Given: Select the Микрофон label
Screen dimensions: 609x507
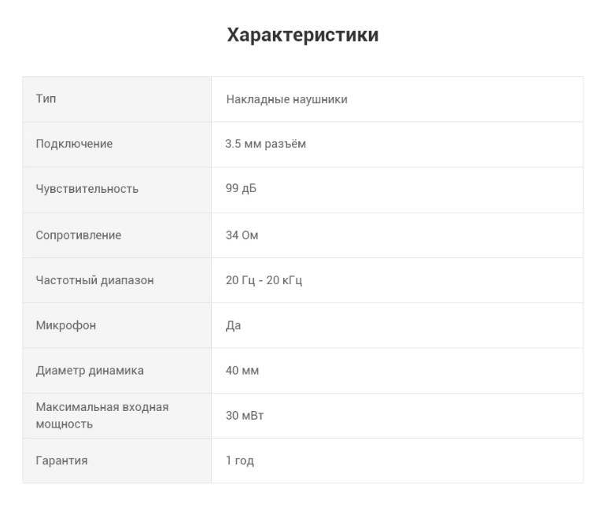Looking at the screenshot, I should tap(66, 325).
